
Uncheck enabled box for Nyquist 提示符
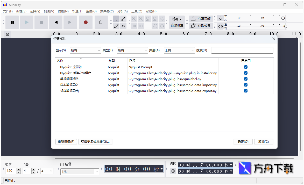click(246, 67)
